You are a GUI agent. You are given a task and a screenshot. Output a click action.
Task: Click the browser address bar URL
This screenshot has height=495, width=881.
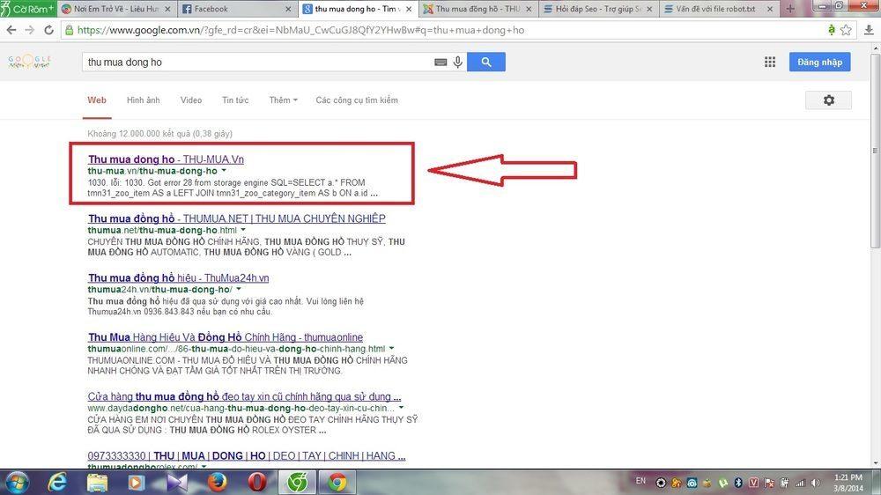pos(300,30)
